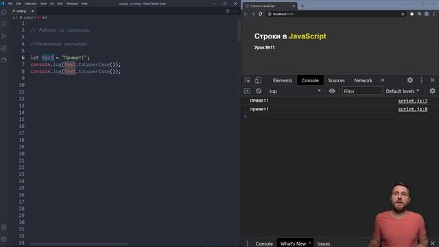Toggle the device toolbar in DevTools
Image resolution: width=439 pixels, height=247 pixels.
(258, 80)
